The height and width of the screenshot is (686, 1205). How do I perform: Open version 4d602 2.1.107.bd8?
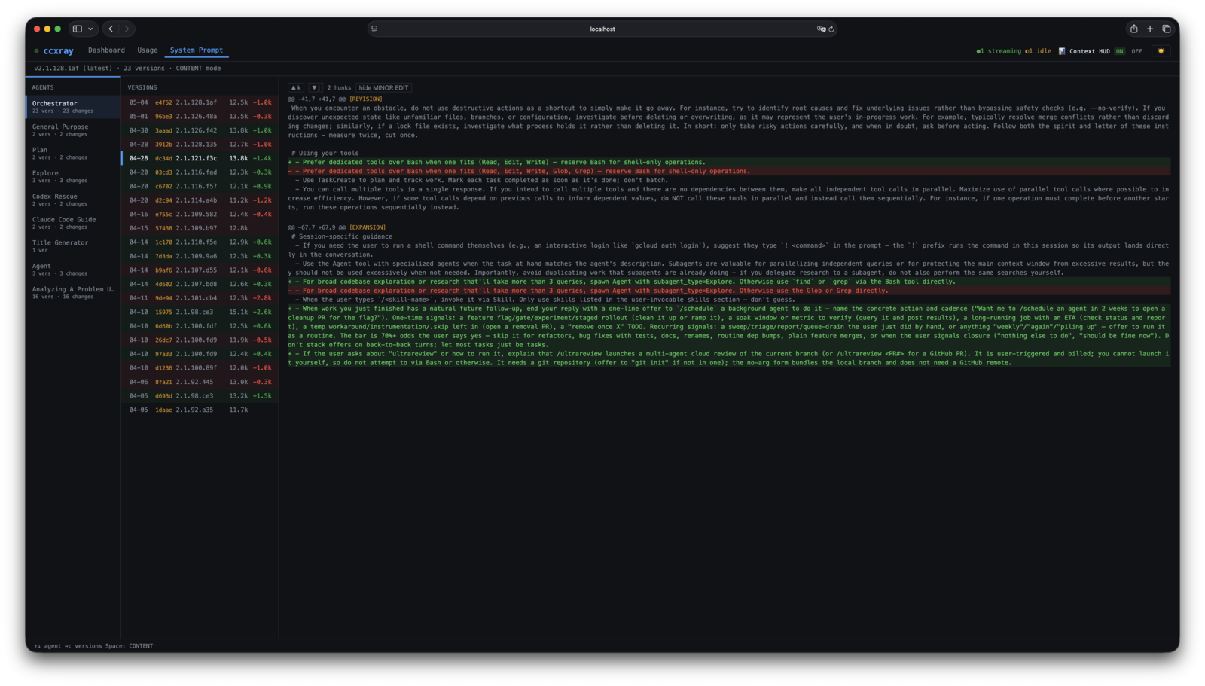[x=200, y=284]
